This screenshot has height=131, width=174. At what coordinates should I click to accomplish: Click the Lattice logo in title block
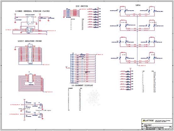148,121
